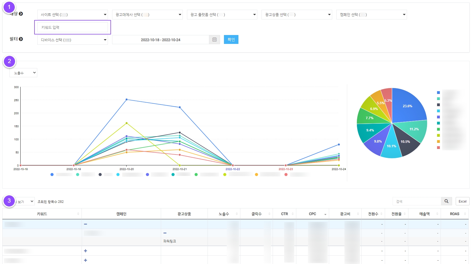This screenshot has width=471, height=264.
Task: Open the 캠페인 선택 dropdown
Action: (x=371, y=15)
